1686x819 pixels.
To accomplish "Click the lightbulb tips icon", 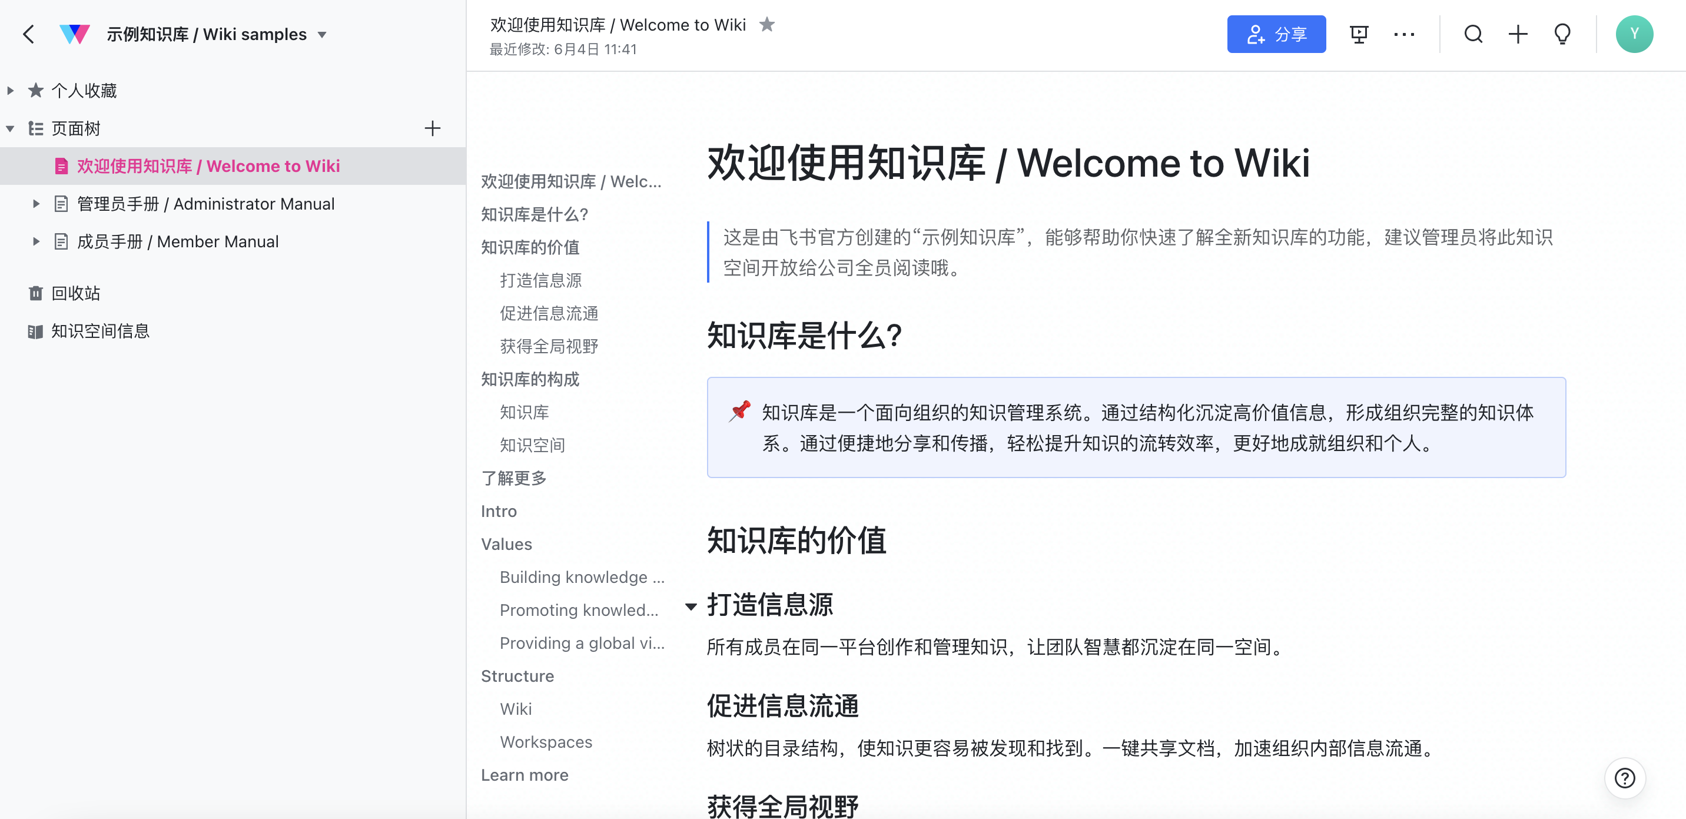I will pos(1562,34).
